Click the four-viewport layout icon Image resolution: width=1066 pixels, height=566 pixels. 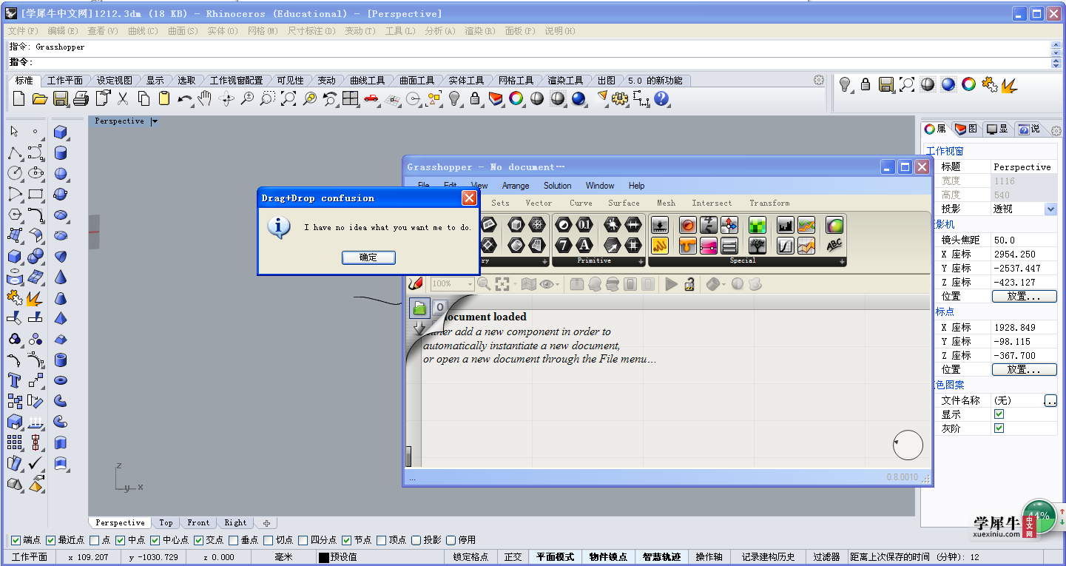coord(350,98)
